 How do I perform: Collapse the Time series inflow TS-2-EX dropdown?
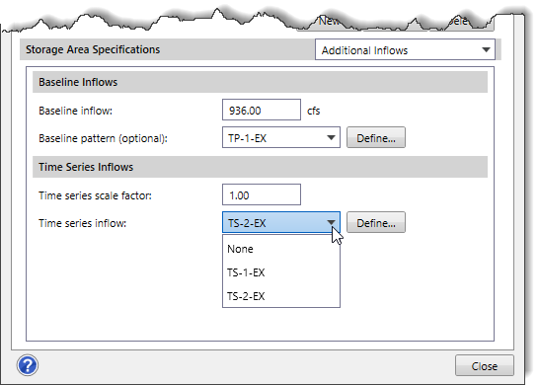280,222
